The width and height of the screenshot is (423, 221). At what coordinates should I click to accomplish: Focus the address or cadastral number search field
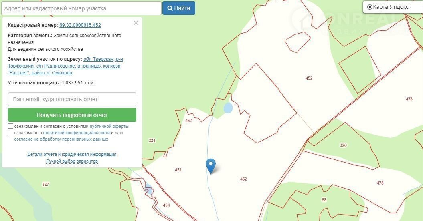81,8
